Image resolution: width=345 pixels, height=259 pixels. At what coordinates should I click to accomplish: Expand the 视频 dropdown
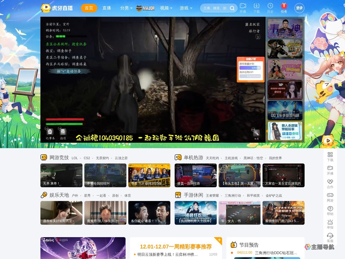pyautogui.click(x=165, y=8)
